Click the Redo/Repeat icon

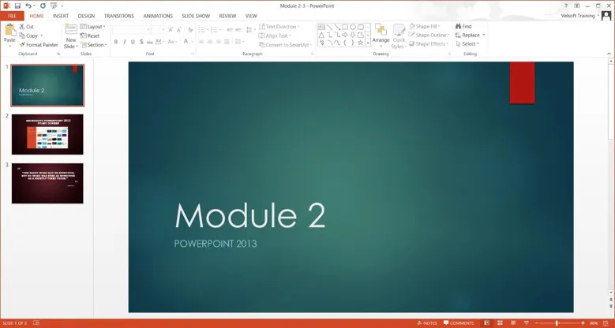point(43,6)
